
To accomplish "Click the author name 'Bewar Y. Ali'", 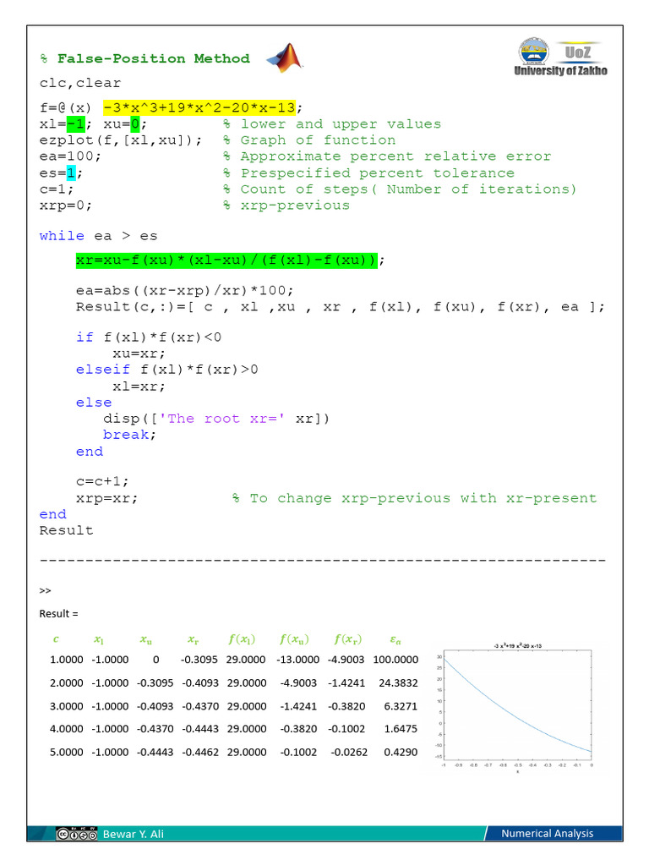I will [134, 834].
